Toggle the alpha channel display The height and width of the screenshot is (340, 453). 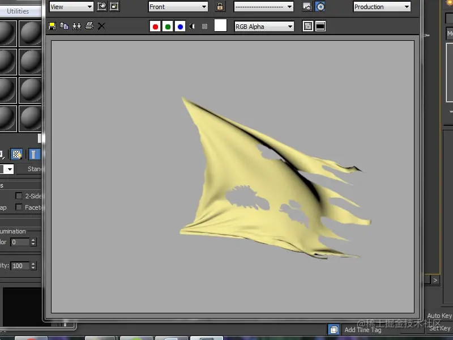(193, 27)
